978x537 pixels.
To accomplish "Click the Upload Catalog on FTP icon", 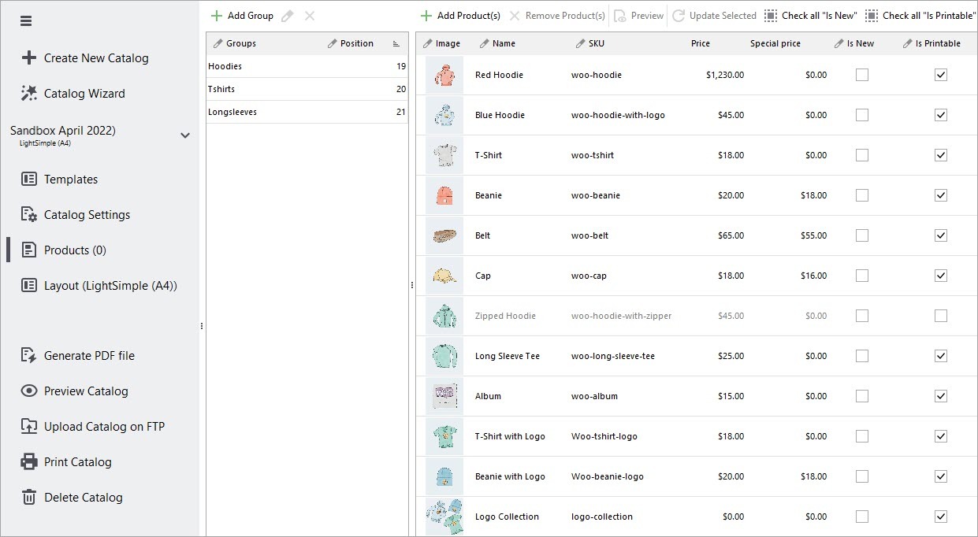I will pos(29,427).
